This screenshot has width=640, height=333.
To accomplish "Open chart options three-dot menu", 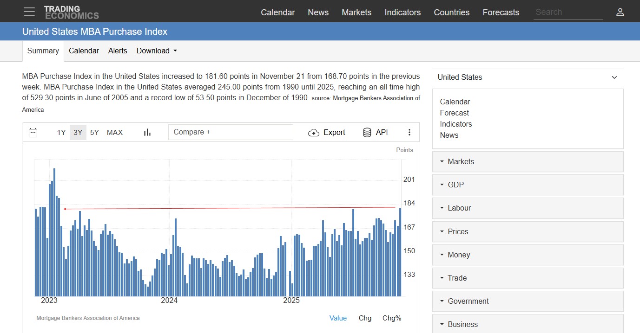I will point(409,133).
